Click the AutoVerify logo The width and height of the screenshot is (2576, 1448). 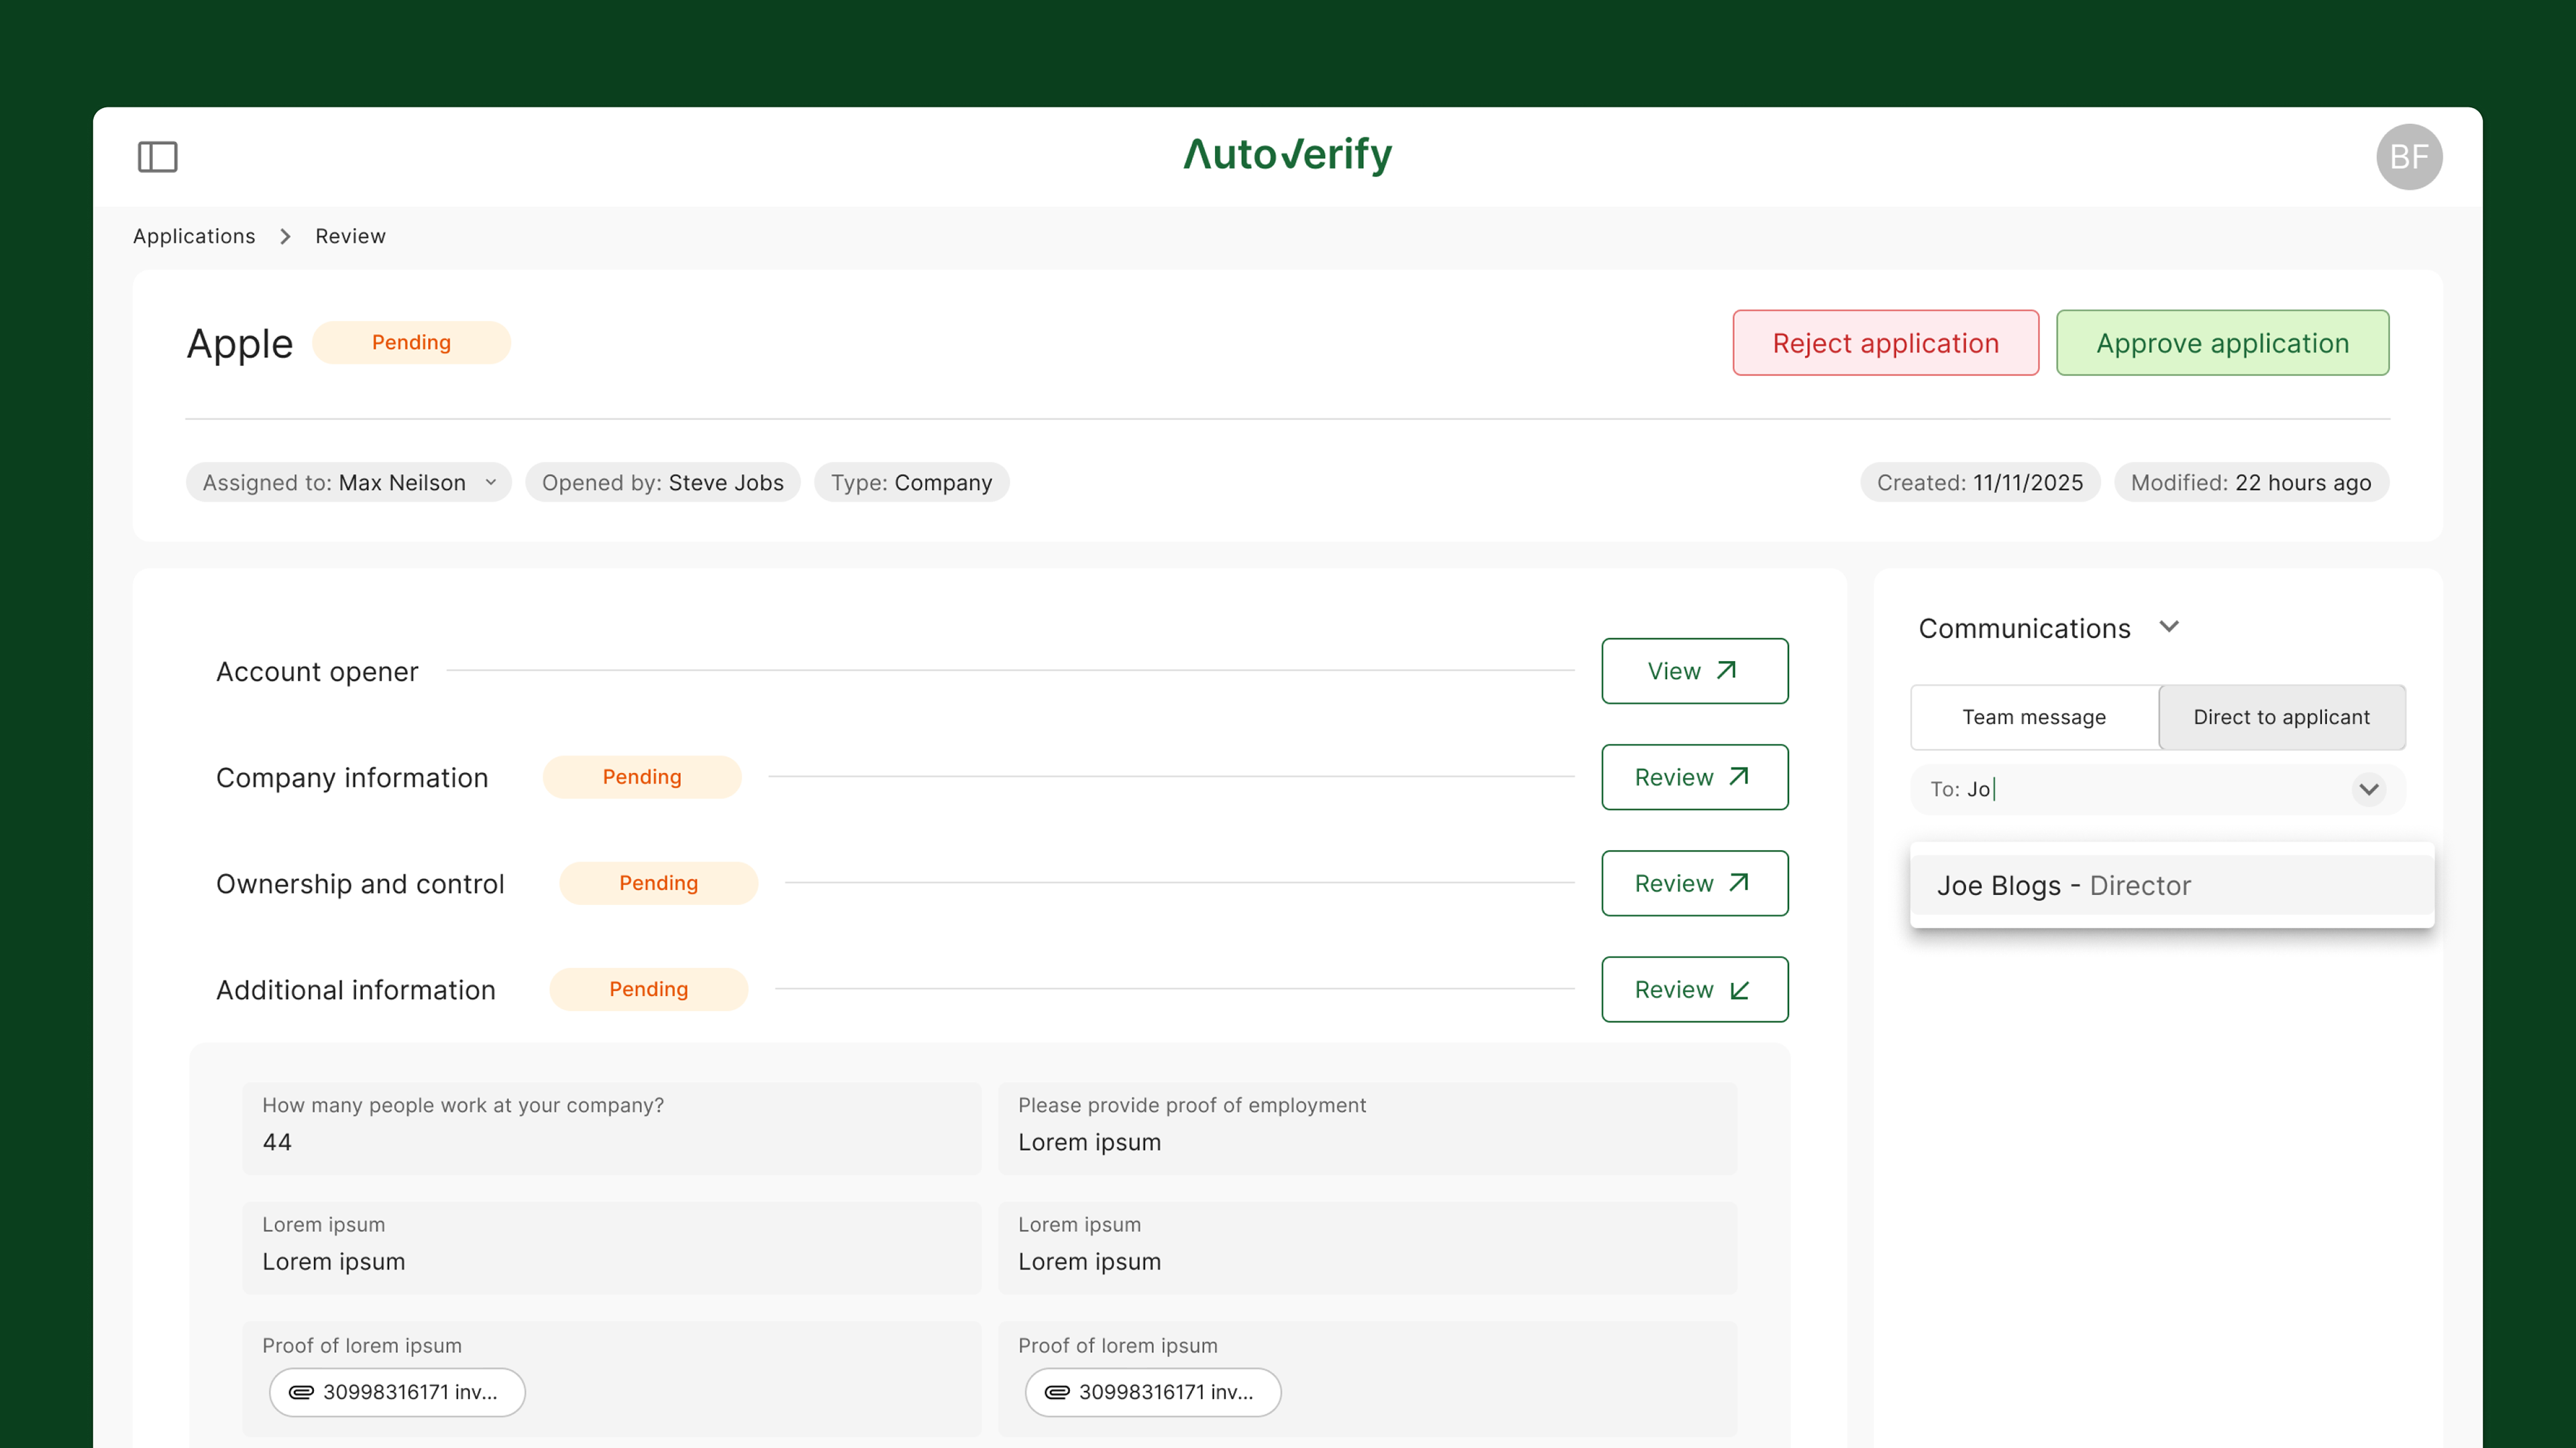(1287, 155)
